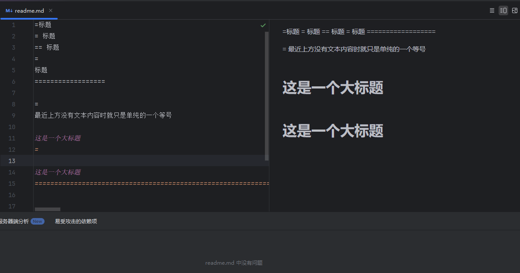Click line number 1 in gutter
The image size is (520, 273).
[x=14, y=25]
